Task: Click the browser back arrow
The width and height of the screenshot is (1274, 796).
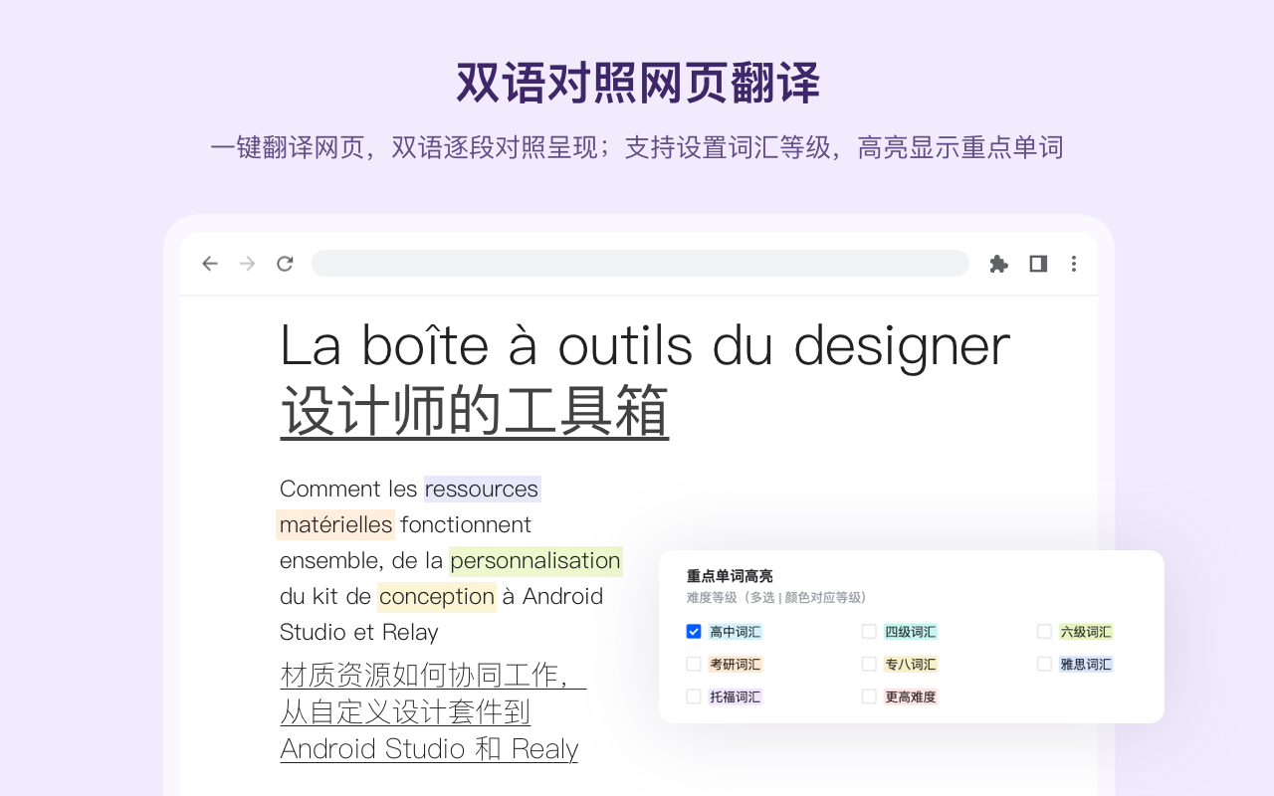Action: click(x=209, y=263)
